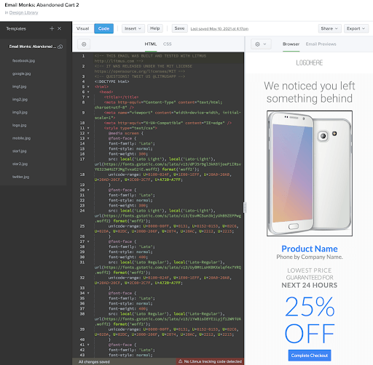Collapse code fold at line 27
The image size is (373, 365).
[x=88, y=241]
